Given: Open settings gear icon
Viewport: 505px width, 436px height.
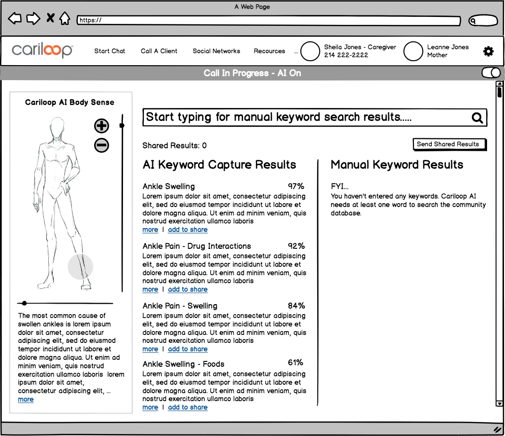Looking at the screenshot, I should pos(489,51).
